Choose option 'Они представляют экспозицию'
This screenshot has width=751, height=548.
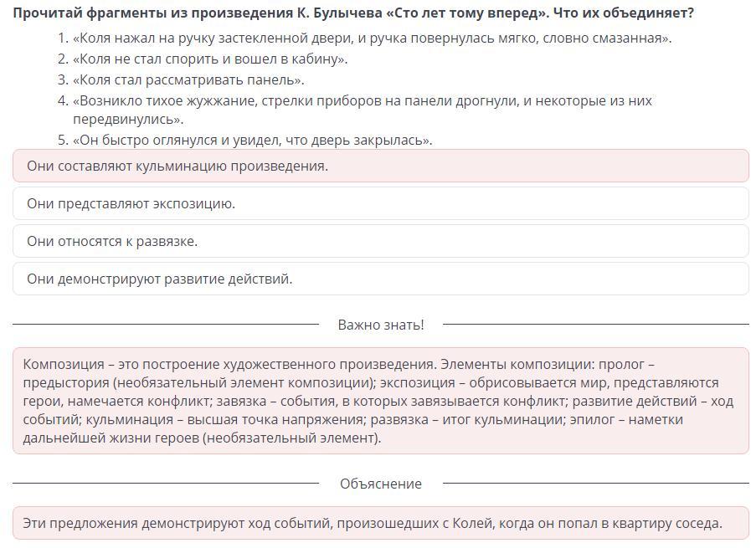pos(381,203)
